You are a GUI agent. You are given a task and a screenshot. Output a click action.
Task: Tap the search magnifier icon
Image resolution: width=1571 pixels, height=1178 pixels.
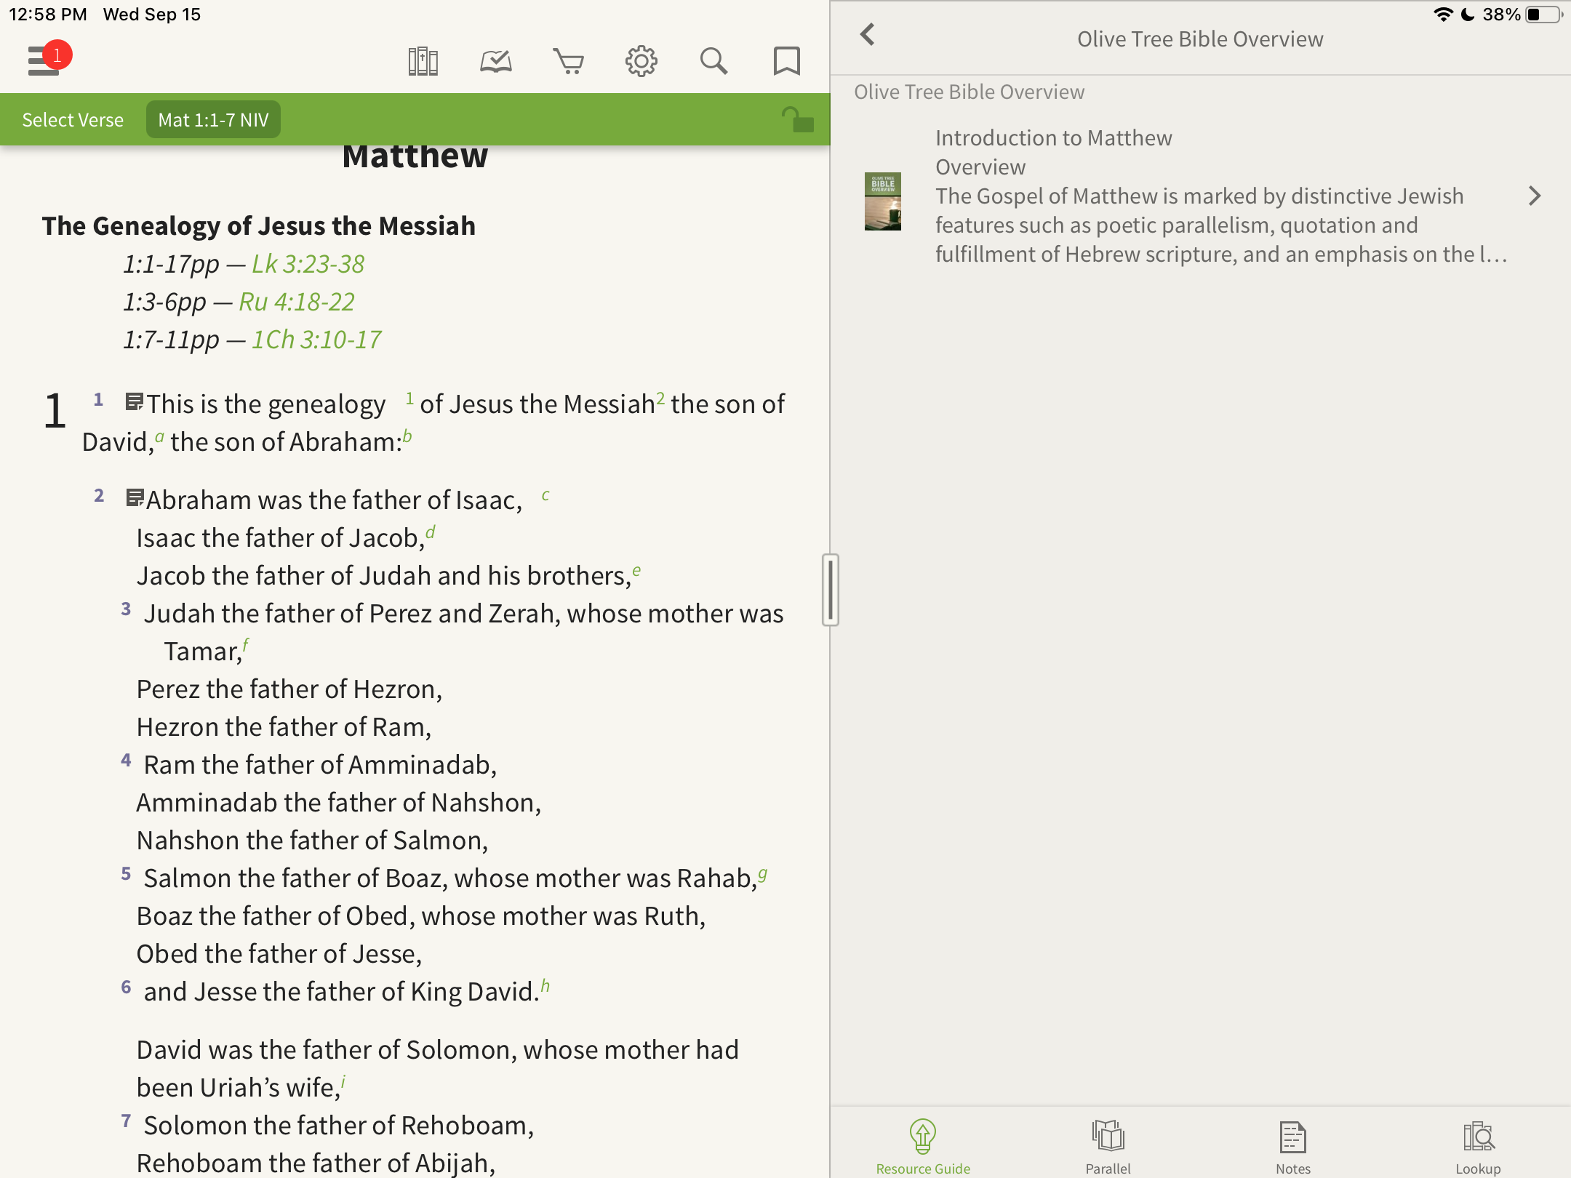tap(713, 62)
